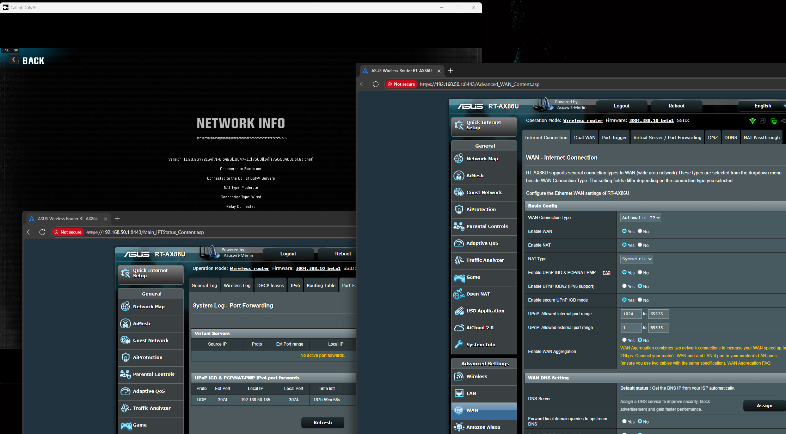Open NAT Type dropdown showing Symmetric

click(637, 259)
